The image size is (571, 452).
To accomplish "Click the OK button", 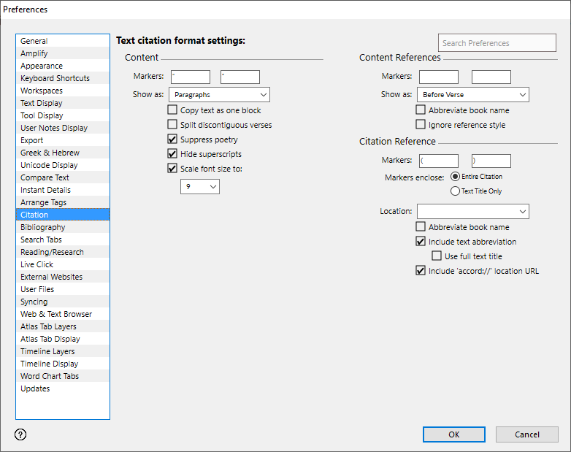I will (x=453, y=434).
